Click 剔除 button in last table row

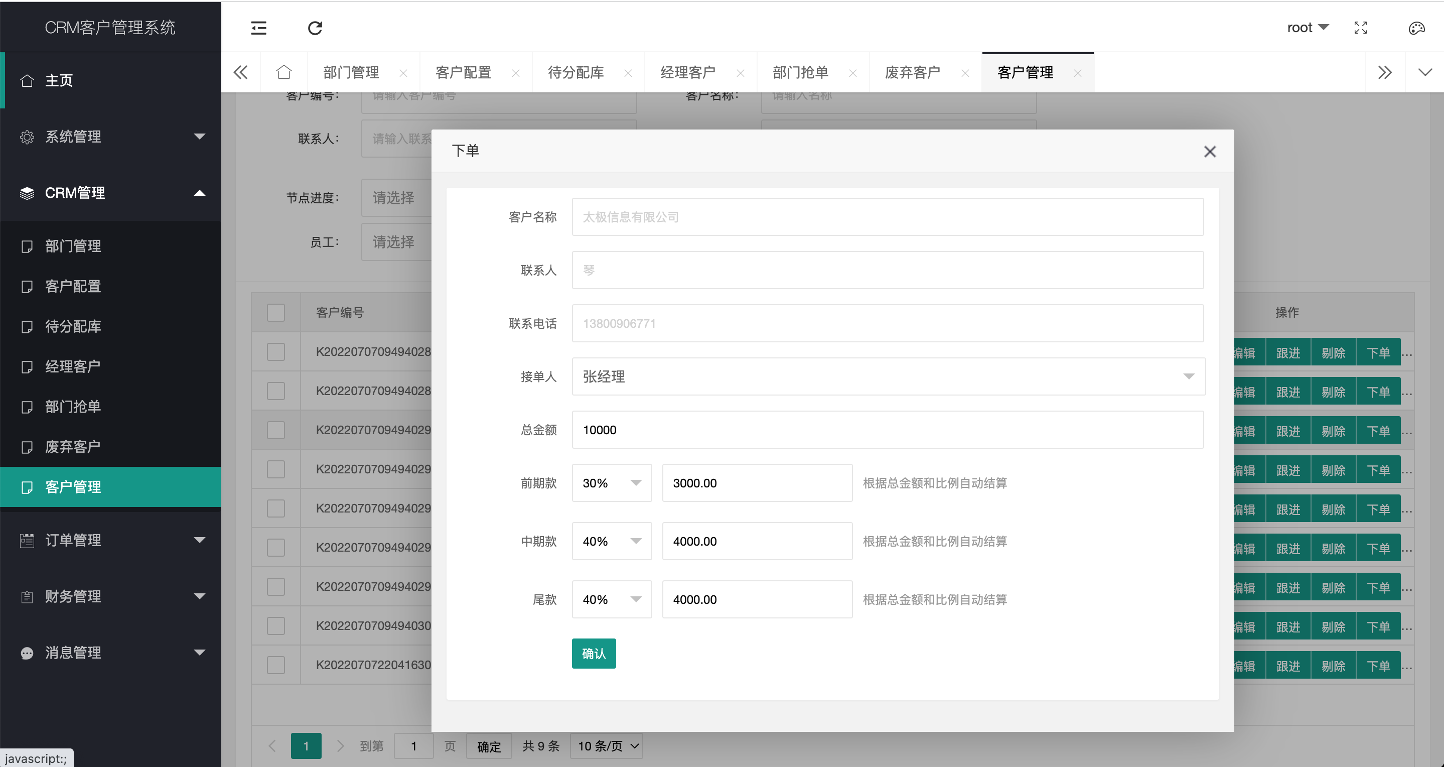pyautogui.click(x=1334, y=666)
